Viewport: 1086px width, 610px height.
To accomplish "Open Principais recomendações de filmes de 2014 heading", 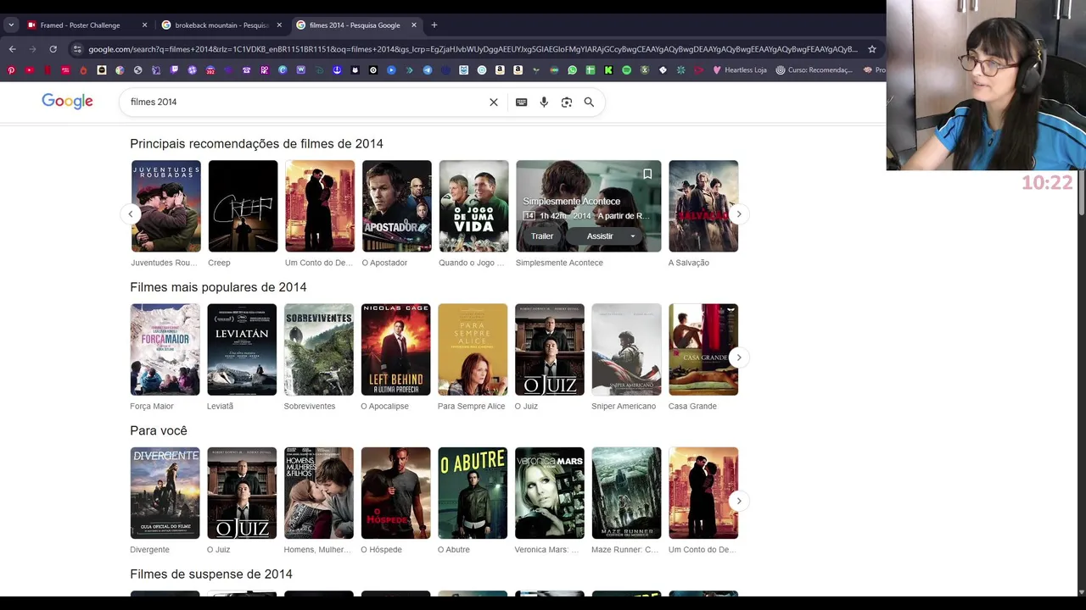I will 256,144.
